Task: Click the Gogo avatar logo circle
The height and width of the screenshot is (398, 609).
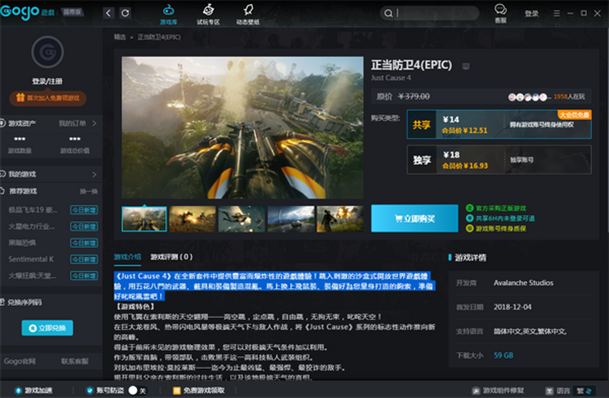Action: tap(47, 52)
